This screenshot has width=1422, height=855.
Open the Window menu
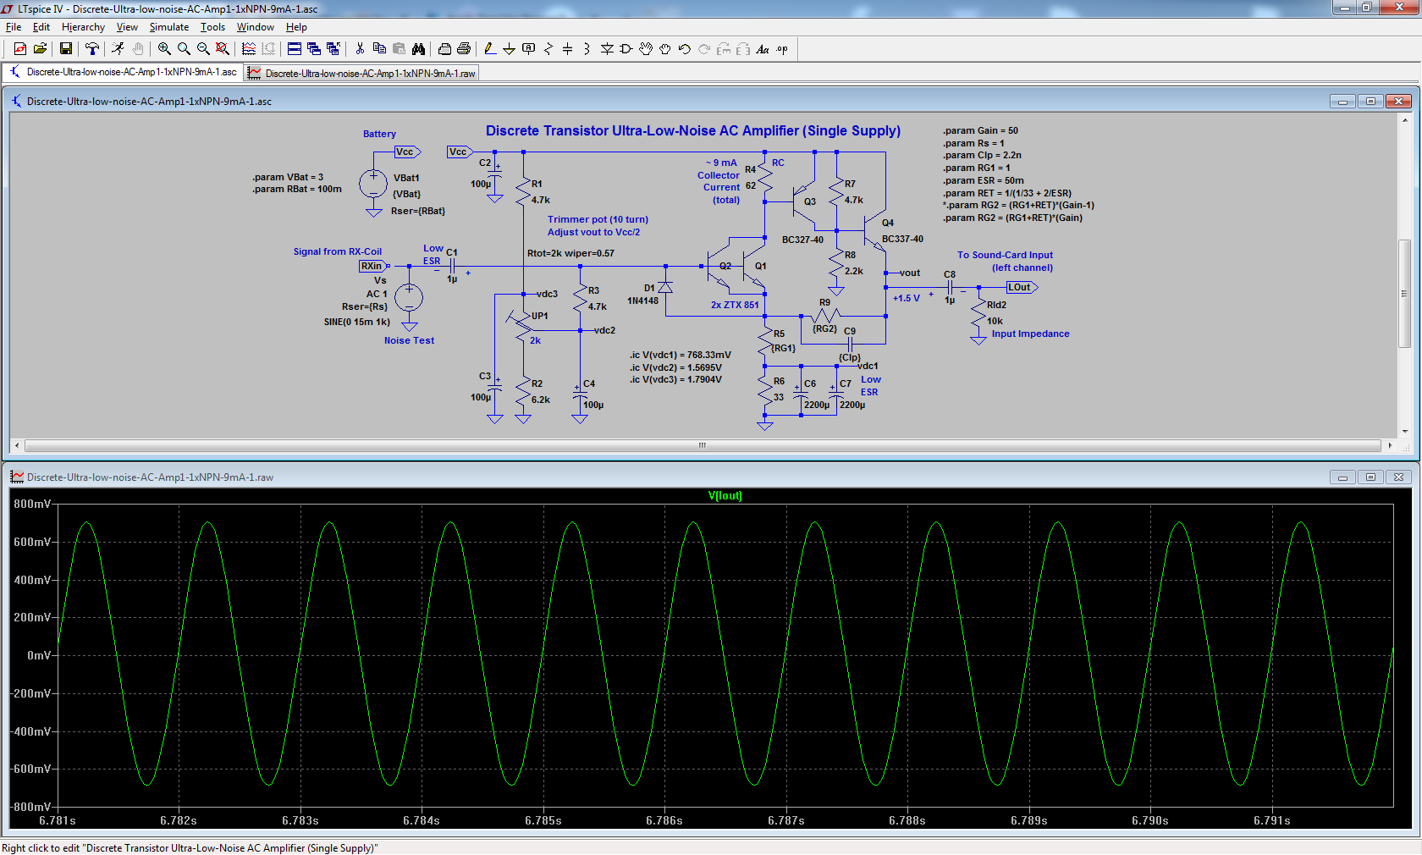[x=256, y=27]
